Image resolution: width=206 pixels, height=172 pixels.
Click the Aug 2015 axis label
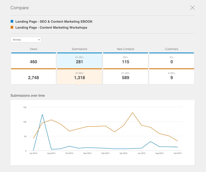[x=160, y=153]
